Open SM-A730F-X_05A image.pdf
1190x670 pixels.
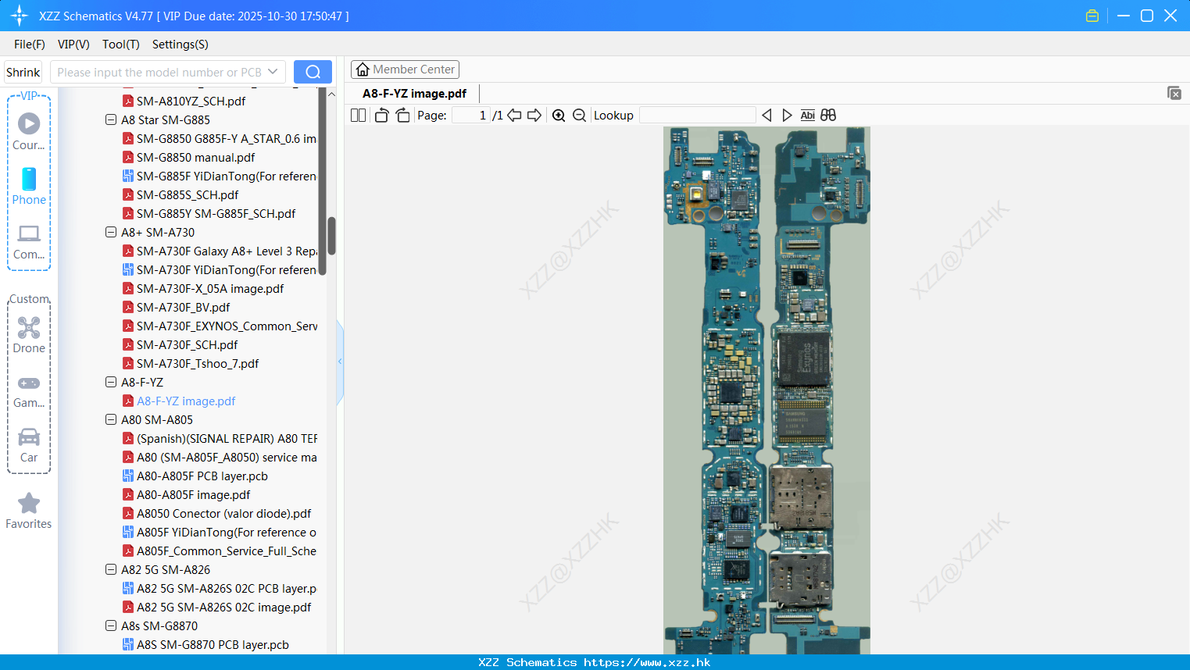pos(210,288)
